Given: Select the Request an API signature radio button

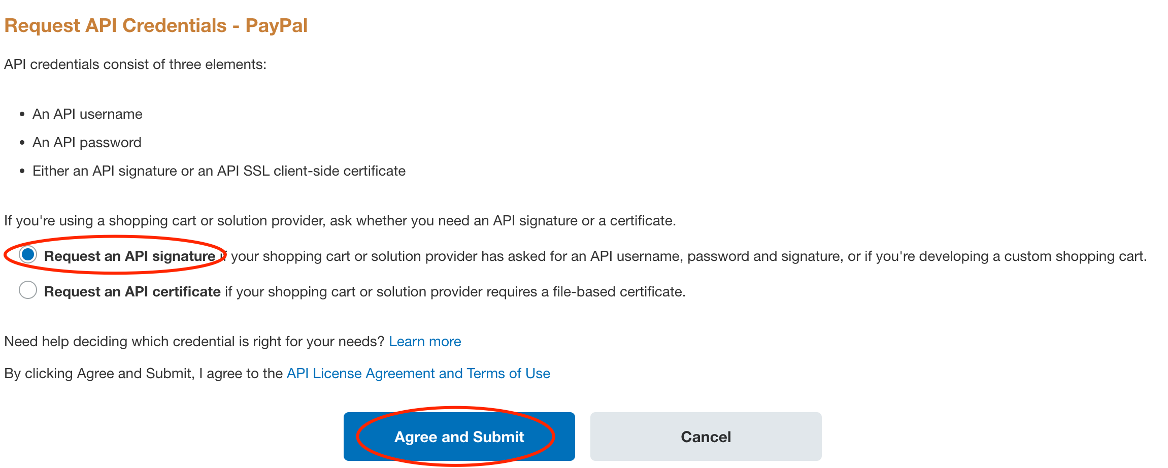Looking at the screenshot, I should coord(28,254).
